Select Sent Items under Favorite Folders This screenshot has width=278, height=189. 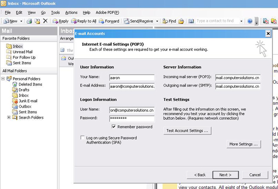[19, 63]
